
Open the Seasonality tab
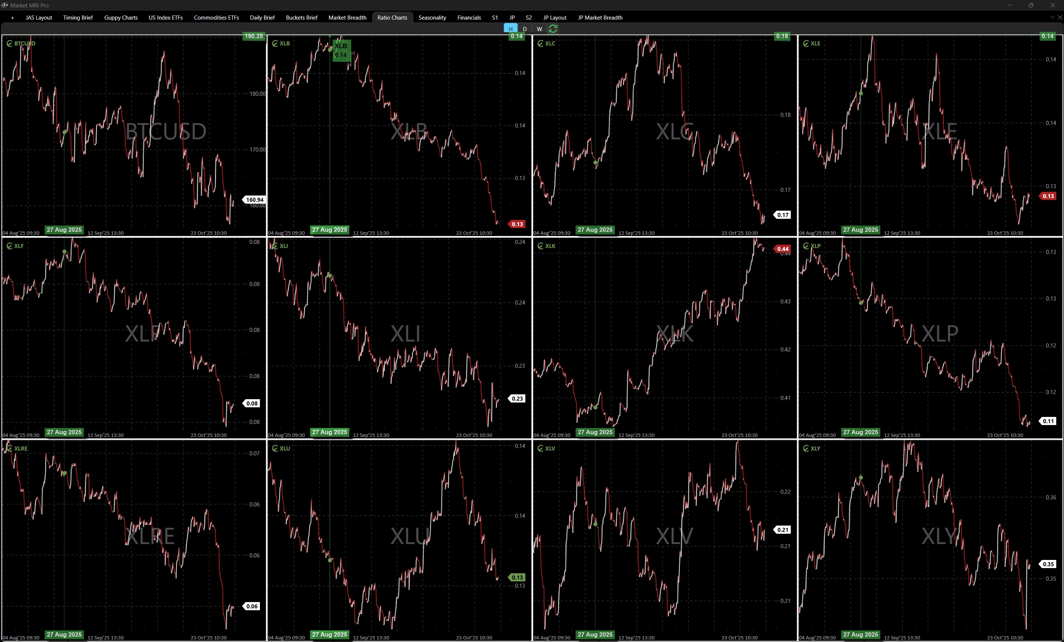[x=432, y=18]
